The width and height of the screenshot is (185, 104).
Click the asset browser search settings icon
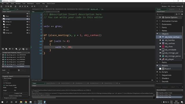177,14
